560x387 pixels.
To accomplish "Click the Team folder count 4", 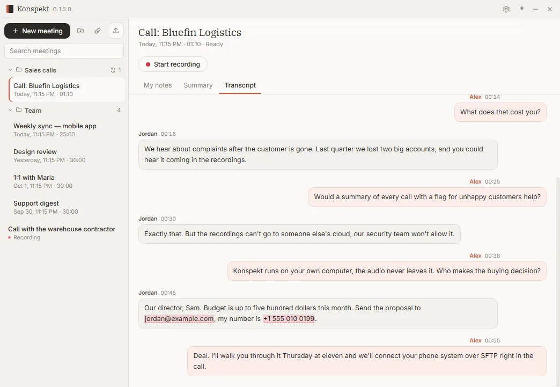I will tap(119, 111).
